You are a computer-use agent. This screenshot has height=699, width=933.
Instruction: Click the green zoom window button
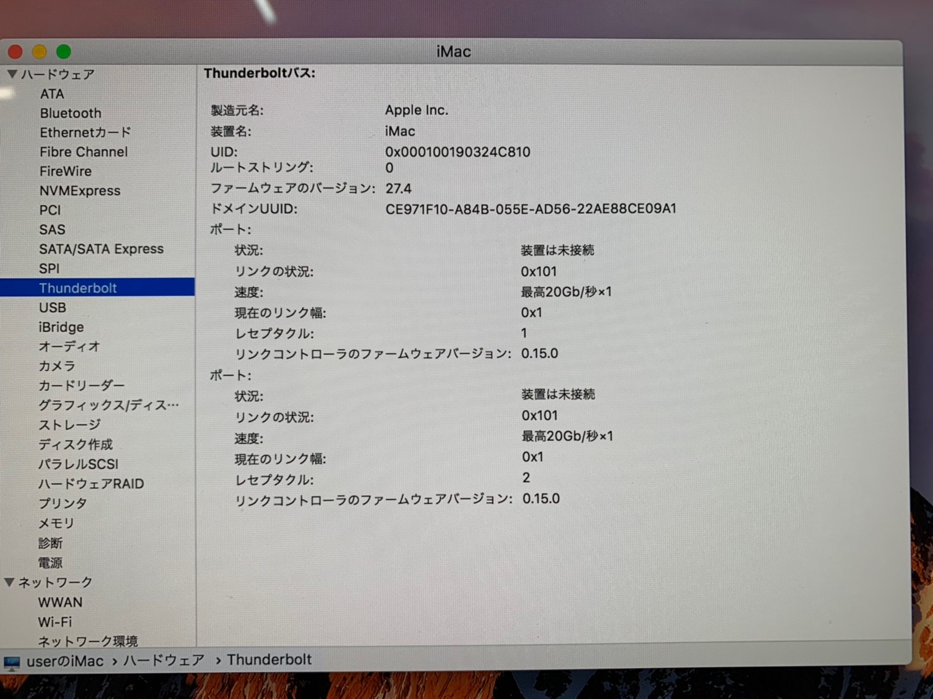64,52
